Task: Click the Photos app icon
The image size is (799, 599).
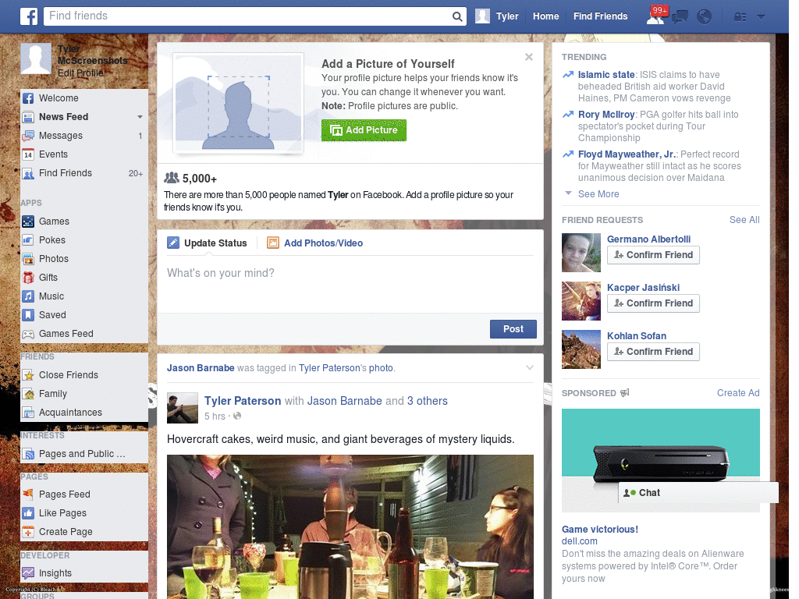Action: pyautogui.click(x=28, y=259)
